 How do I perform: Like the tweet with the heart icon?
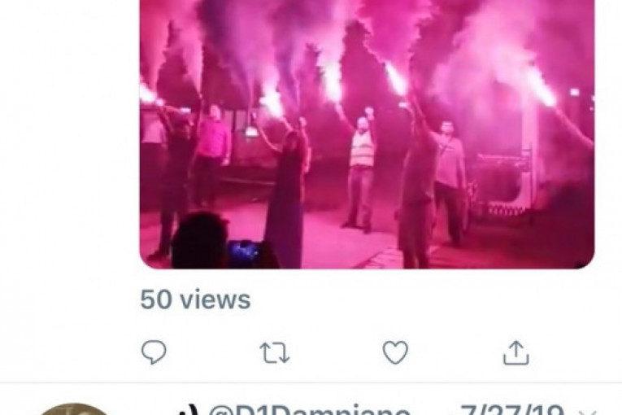(395, 352)
